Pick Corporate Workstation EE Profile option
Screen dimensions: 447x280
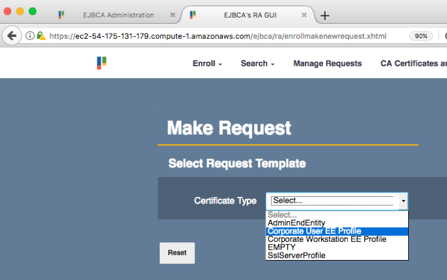click(x=327, y=239)
